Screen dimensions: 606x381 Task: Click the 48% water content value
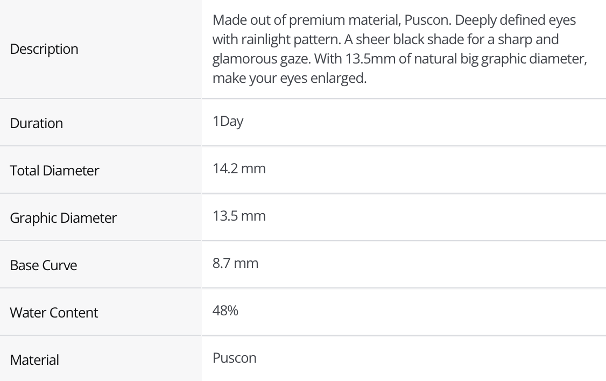coord(226,311)
